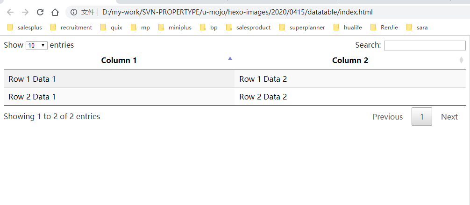Click the site info icon in address bar
Screen dimensions: 470x205
(x=74, y=12)
